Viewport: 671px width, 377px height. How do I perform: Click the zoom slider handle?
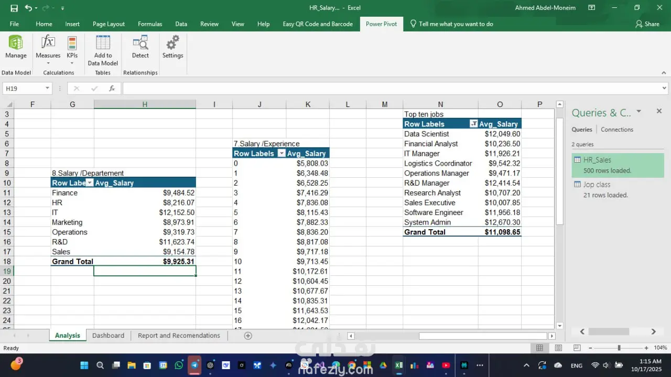619,348
